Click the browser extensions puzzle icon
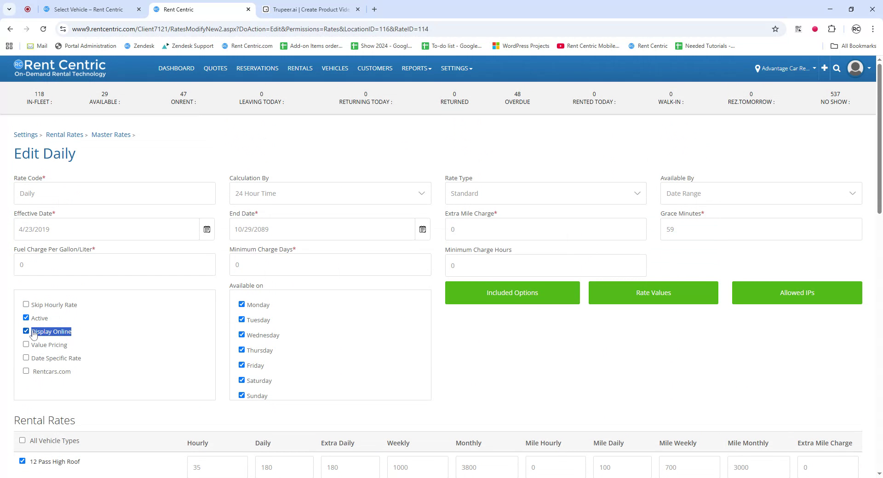883x478 pixels. coord(832,28)
